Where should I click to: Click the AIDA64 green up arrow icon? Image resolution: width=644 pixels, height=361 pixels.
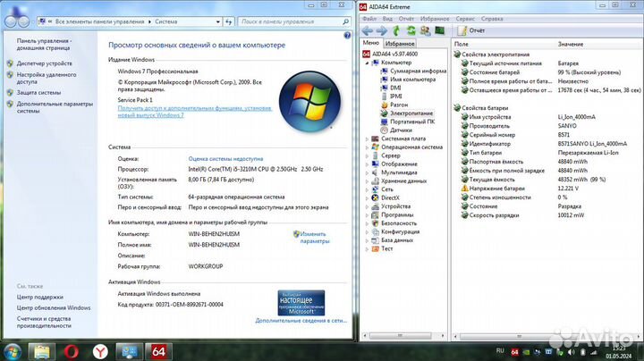(396, 30)
